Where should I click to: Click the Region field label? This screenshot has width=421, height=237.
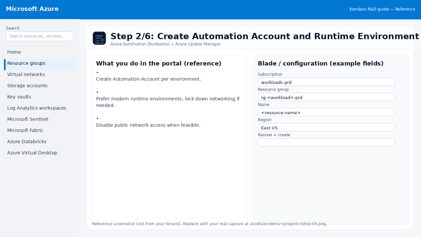[265, 120]
